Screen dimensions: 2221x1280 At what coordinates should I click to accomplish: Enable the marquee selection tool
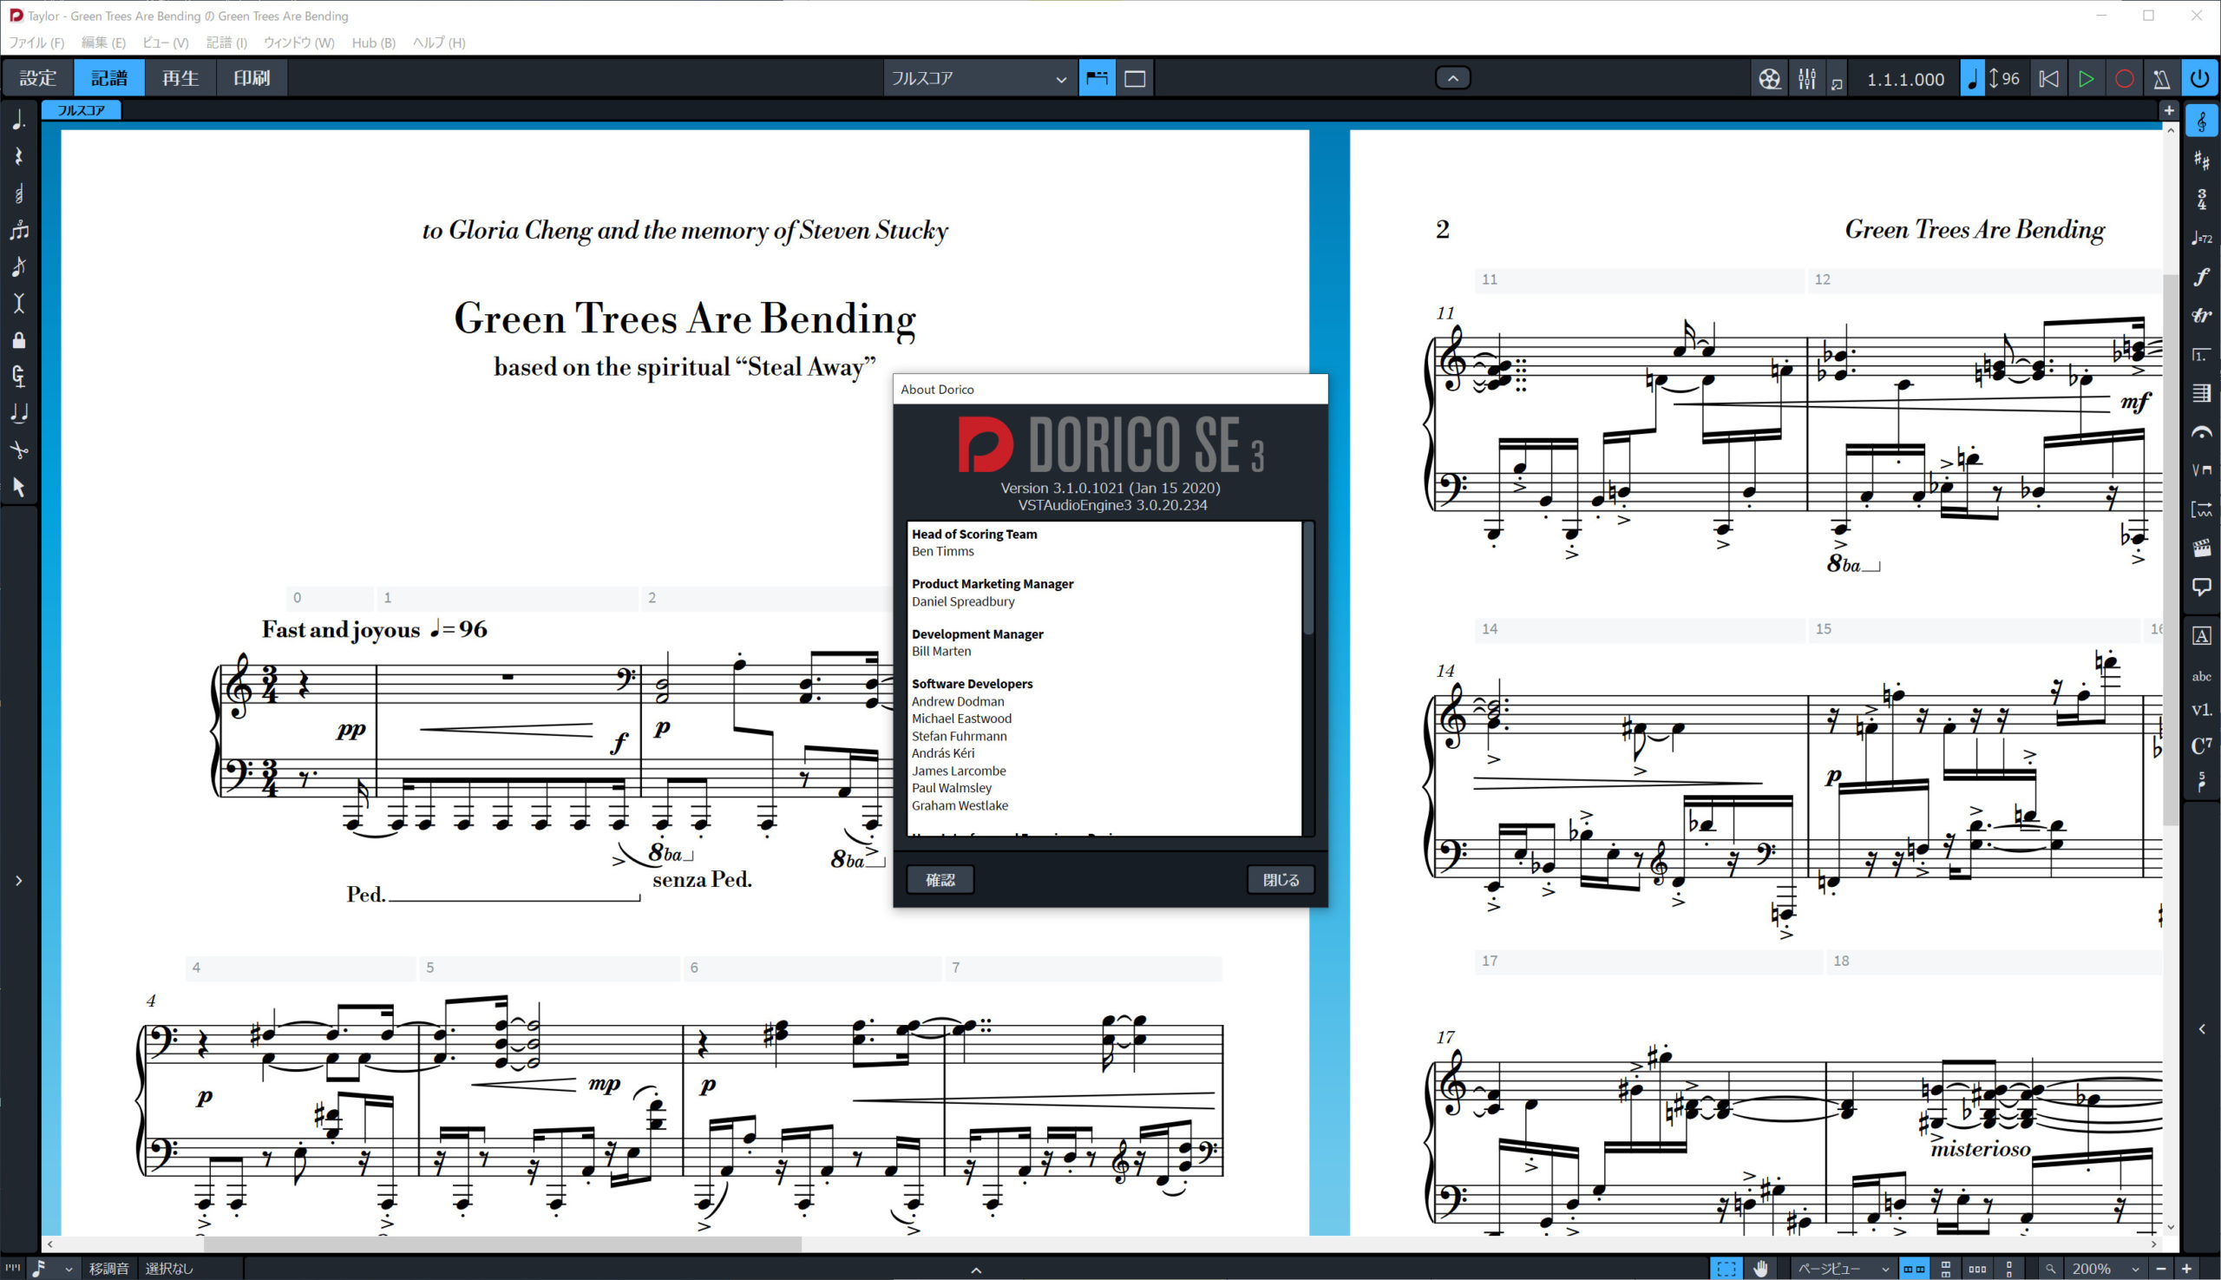coord(1726,1269)
